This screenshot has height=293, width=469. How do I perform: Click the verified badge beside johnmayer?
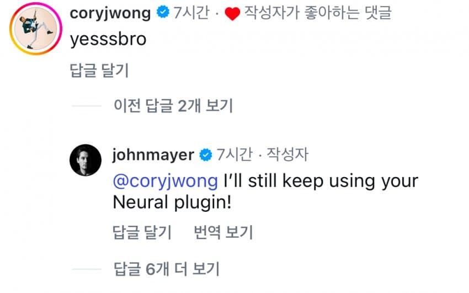(206, 155)
